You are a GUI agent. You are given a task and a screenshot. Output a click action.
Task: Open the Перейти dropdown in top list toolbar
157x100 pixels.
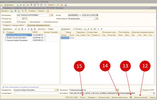[x=51, y=5]
